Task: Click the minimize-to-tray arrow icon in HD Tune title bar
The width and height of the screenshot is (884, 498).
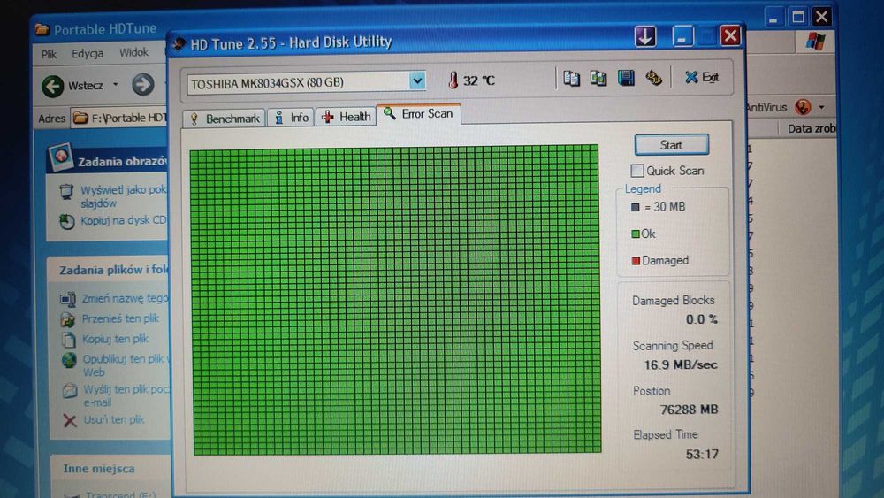Action: [x=645, y=36]
